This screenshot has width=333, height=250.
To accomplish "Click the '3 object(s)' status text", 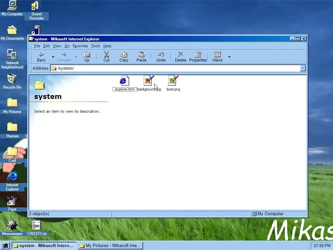I will (x=39, y=214).
